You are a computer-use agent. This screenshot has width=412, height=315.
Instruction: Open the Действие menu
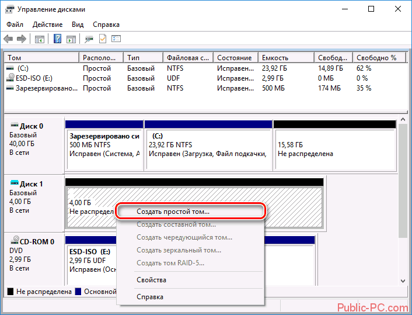pos(47,25)
